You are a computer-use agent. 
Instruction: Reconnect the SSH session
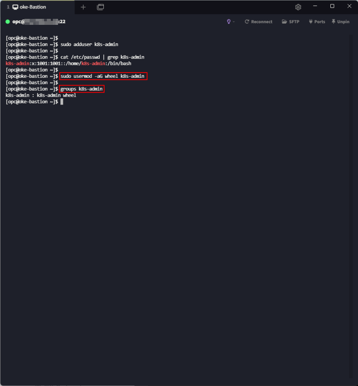click(x=258, y=22)
